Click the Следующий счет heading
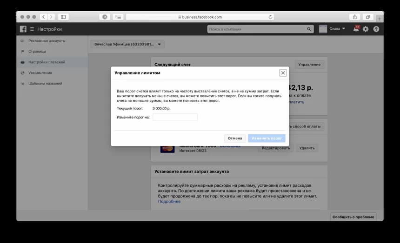Image resolution: width=400 pixels, height=243 pixels. [173, 65]
